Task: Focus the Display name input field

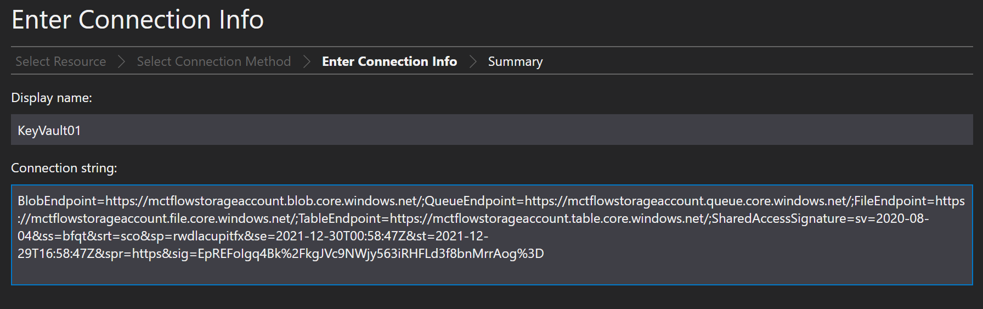Action: pyautogui.click(x=491, y=130)
